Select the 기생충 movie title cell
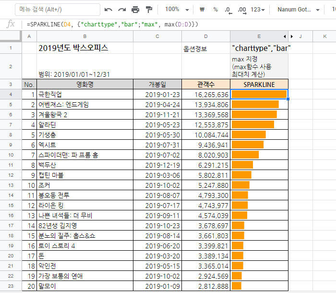Image resolution: width=336 pixels, height=293 pixels. coord(84,134)
